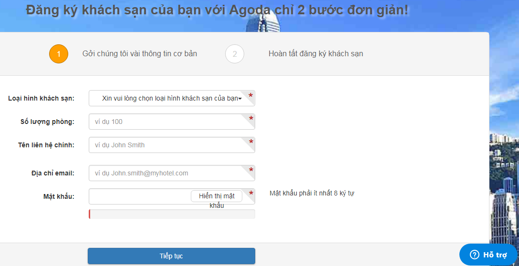
Task: Click the 'Loại hình khách sạn:' label
Action: tap(42, 98)
